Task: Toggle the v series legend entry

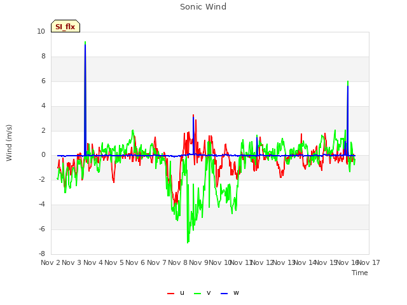Action: point(202,293)
